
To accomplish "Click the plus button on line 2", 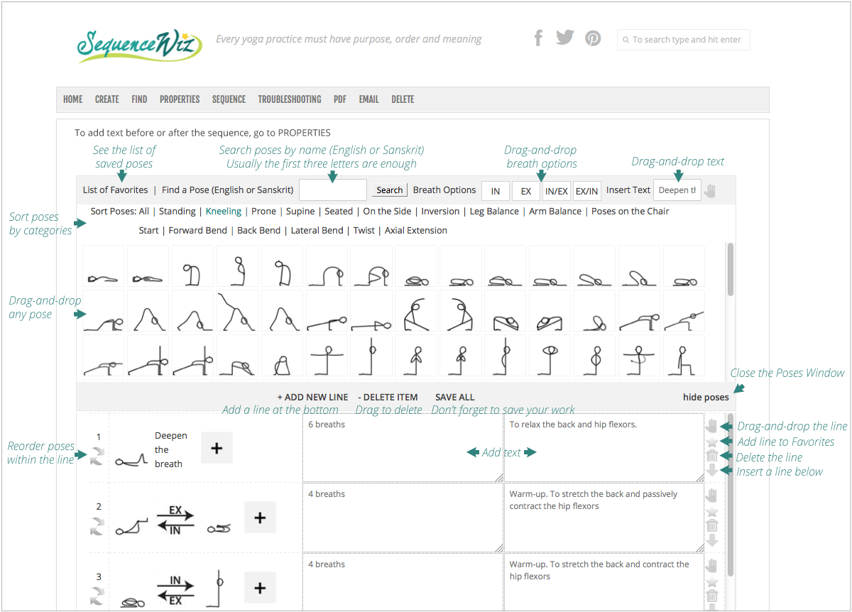I will tap(260, 518).
